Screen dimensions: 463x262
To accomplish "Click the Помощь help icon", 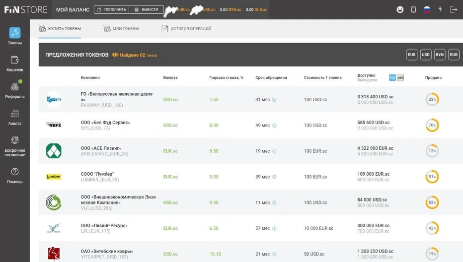I will click(14, 172).
